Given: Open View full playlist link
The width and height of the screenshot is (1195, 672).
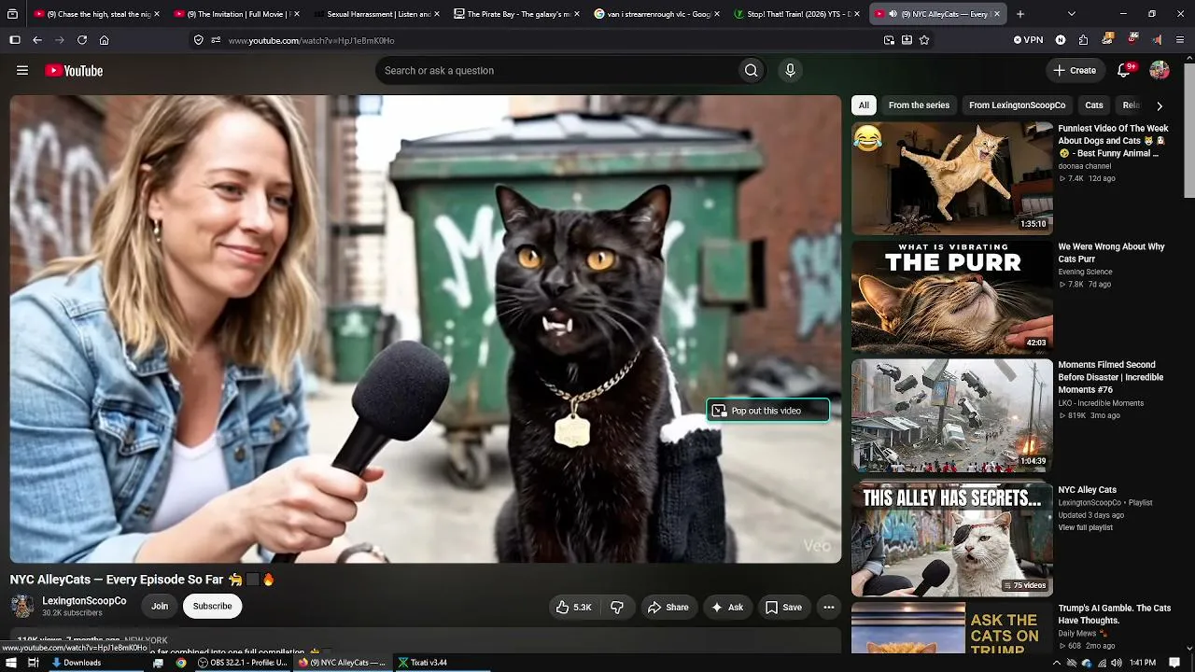Looking at the screenshot, I should 1085,527.
